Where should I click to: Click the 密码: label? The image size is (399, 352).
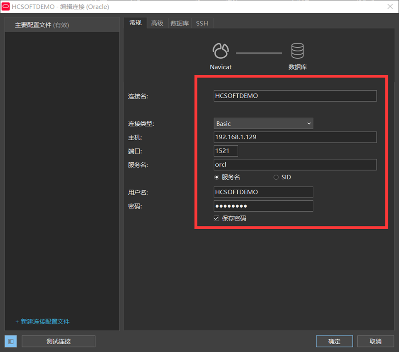click(135, 206)
